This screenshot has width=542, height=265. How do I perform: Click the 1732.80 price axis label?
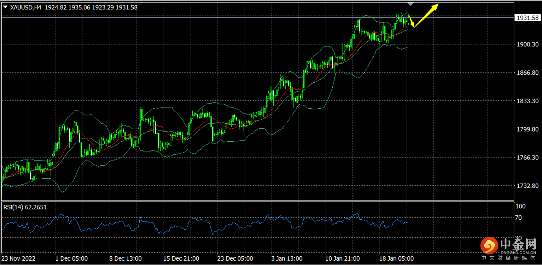[527, 185]
